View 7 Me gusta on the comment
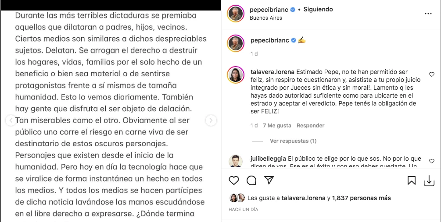Viewport: 441px width, 222px height. 277,126
